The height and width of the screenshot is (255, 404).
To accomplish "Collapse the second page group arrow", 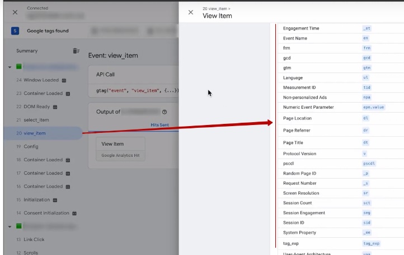I will [10, 227].
